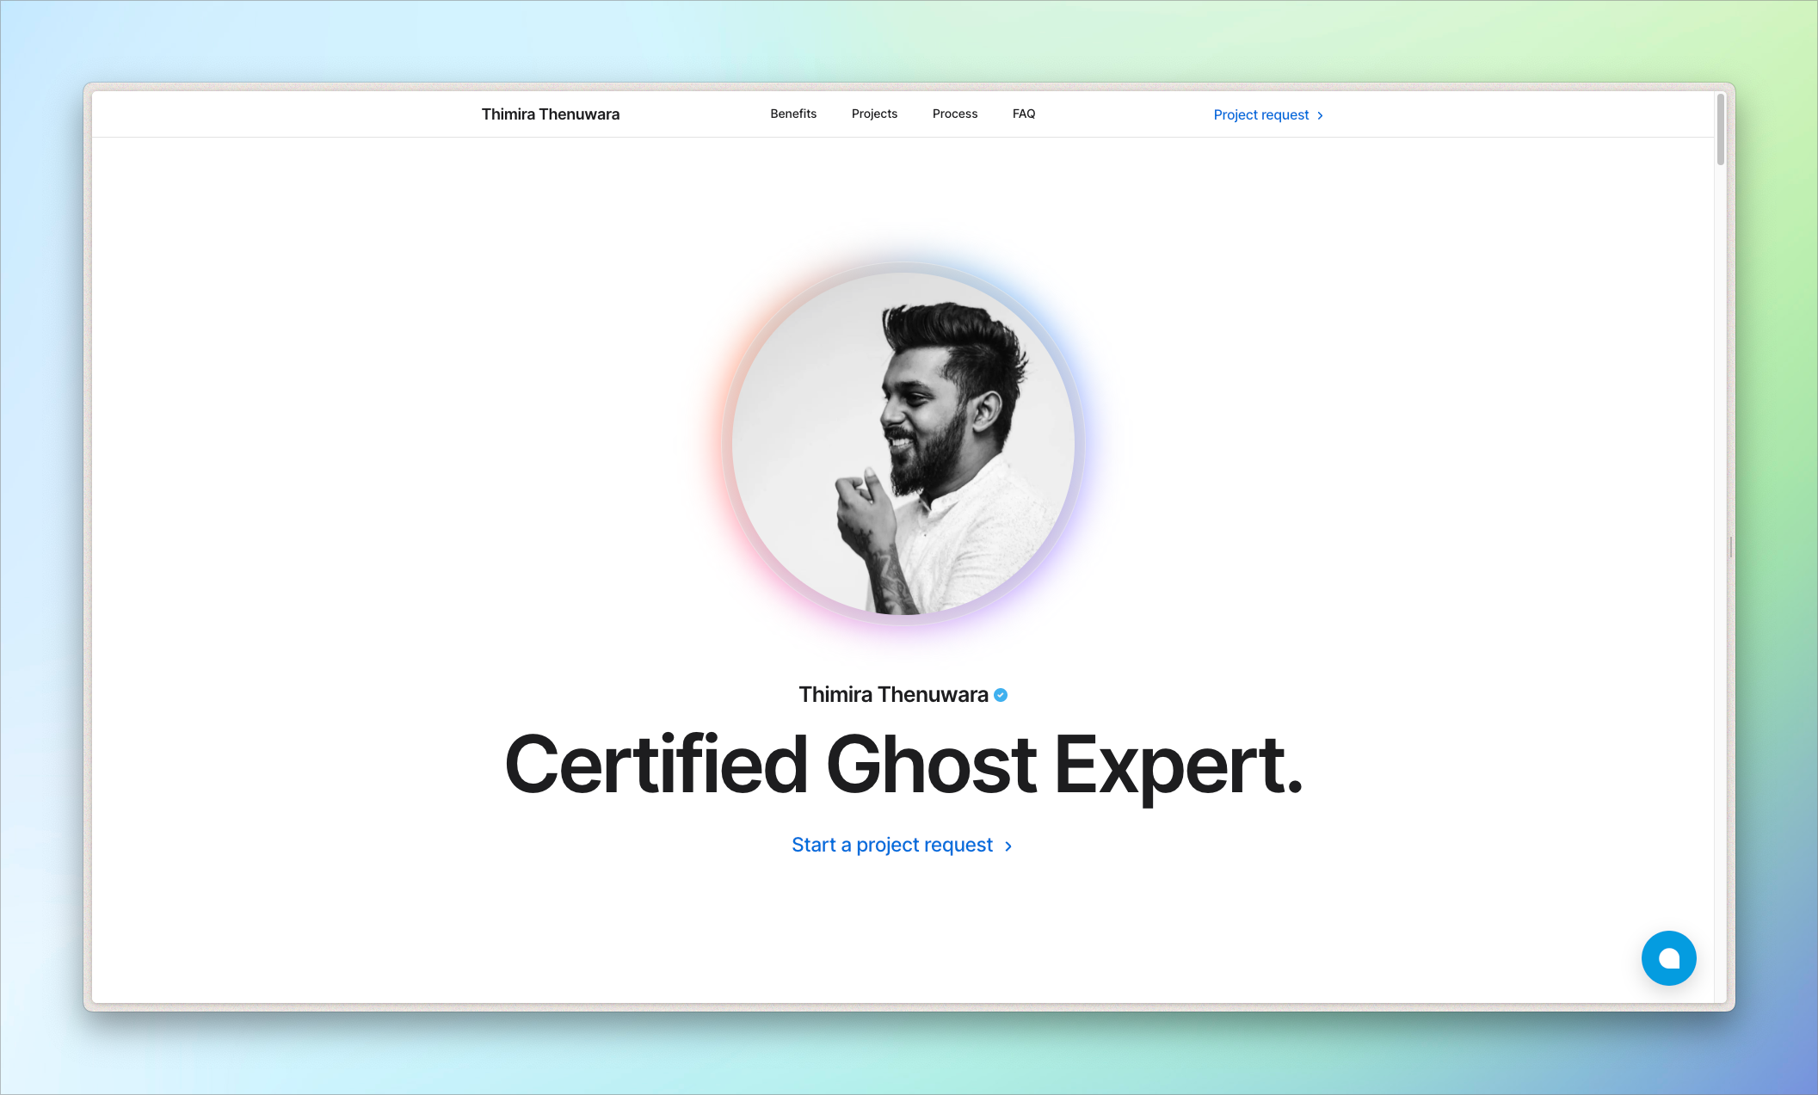Click the white speech-bubble logo inside chat button

coord(1668,957)
